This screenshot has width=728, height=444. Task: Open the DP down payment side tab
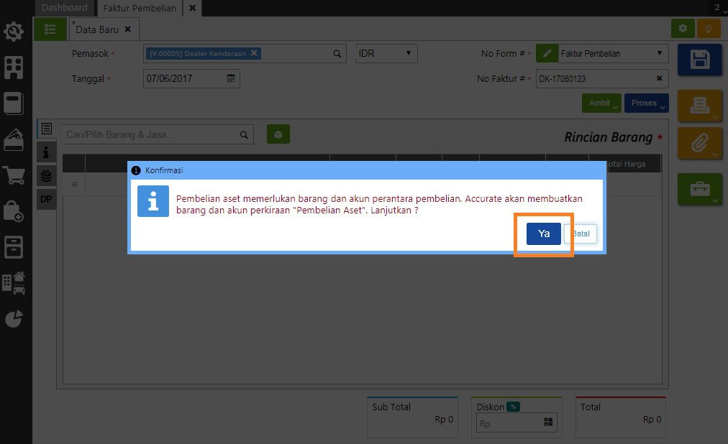click(47, 199)
